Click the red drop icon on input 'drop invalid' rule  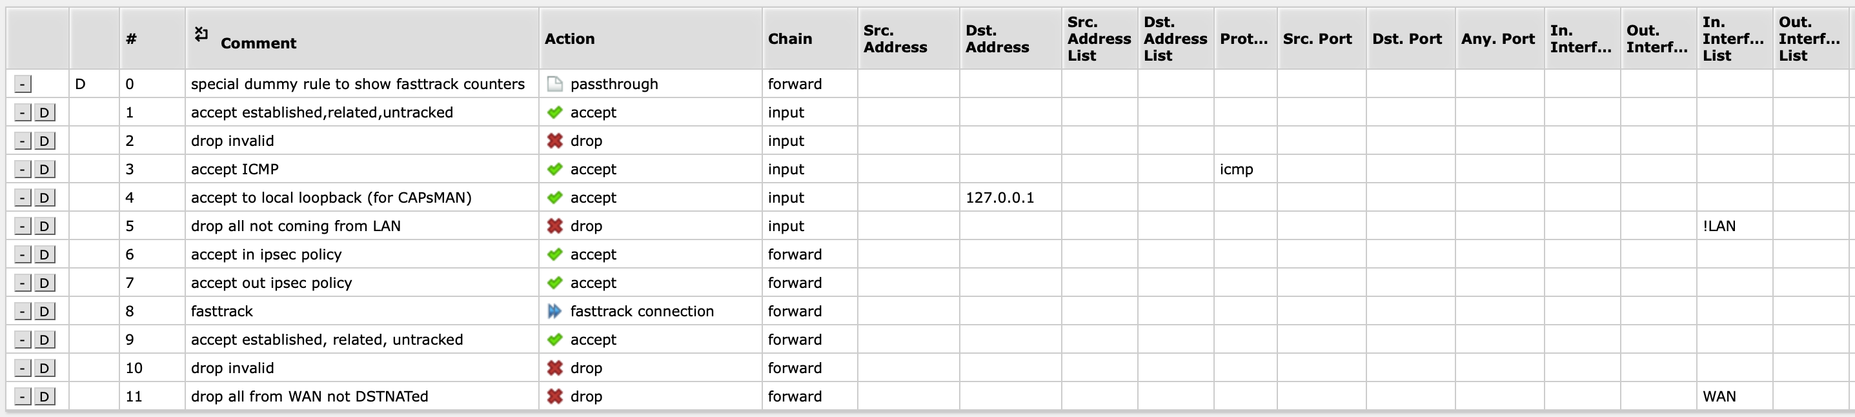point(554,141)
